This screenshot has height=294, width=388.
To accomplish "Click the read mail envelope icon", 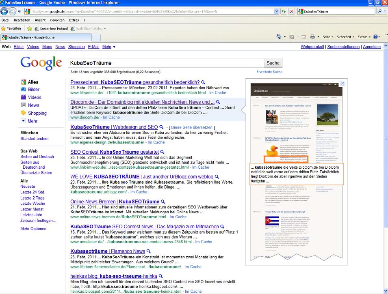I will click(x=303, y=37).
